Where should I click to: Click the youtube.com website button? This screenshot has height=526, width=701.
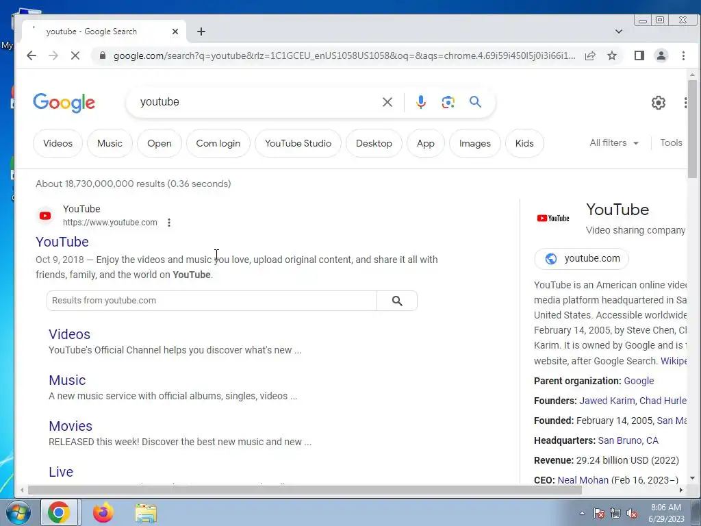[581, 258]
